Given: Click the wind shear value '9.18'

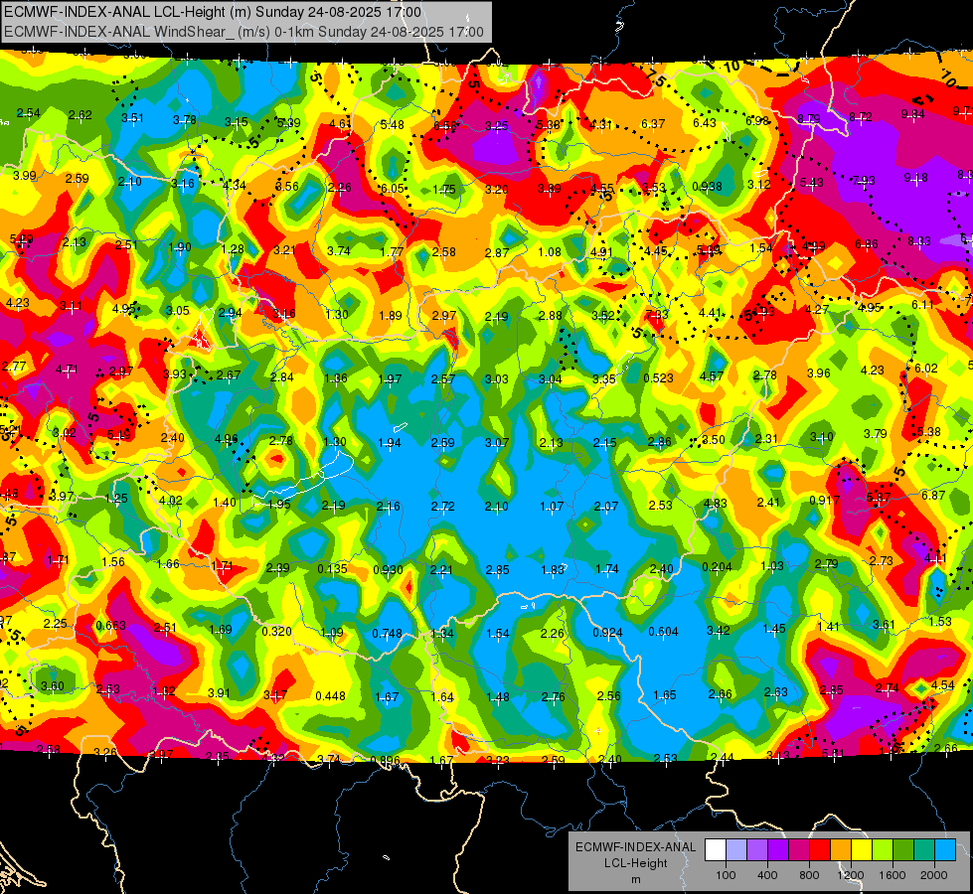Looking at the screenshot, I should [916, 178].
